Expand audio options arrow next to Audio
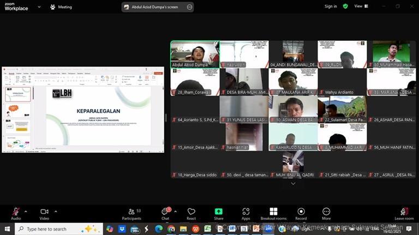The width and height of the screenshot is (419, 235). click(26, 211)
